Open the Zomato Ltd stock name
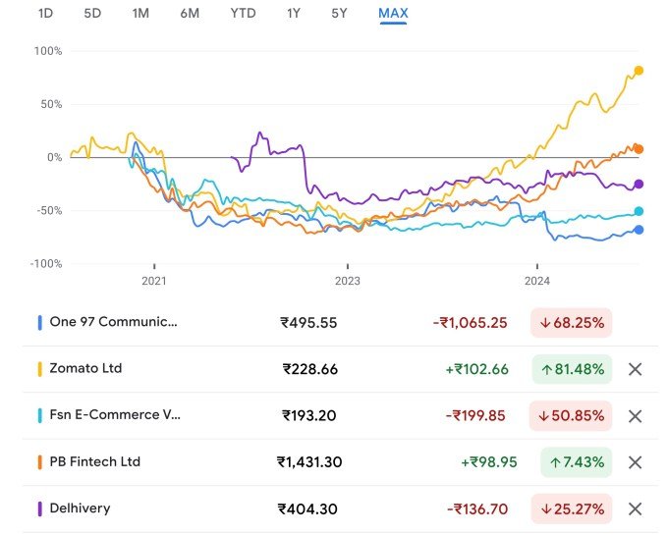The height and width of the screenshot is (535, 668). click(x=85, y=368)
